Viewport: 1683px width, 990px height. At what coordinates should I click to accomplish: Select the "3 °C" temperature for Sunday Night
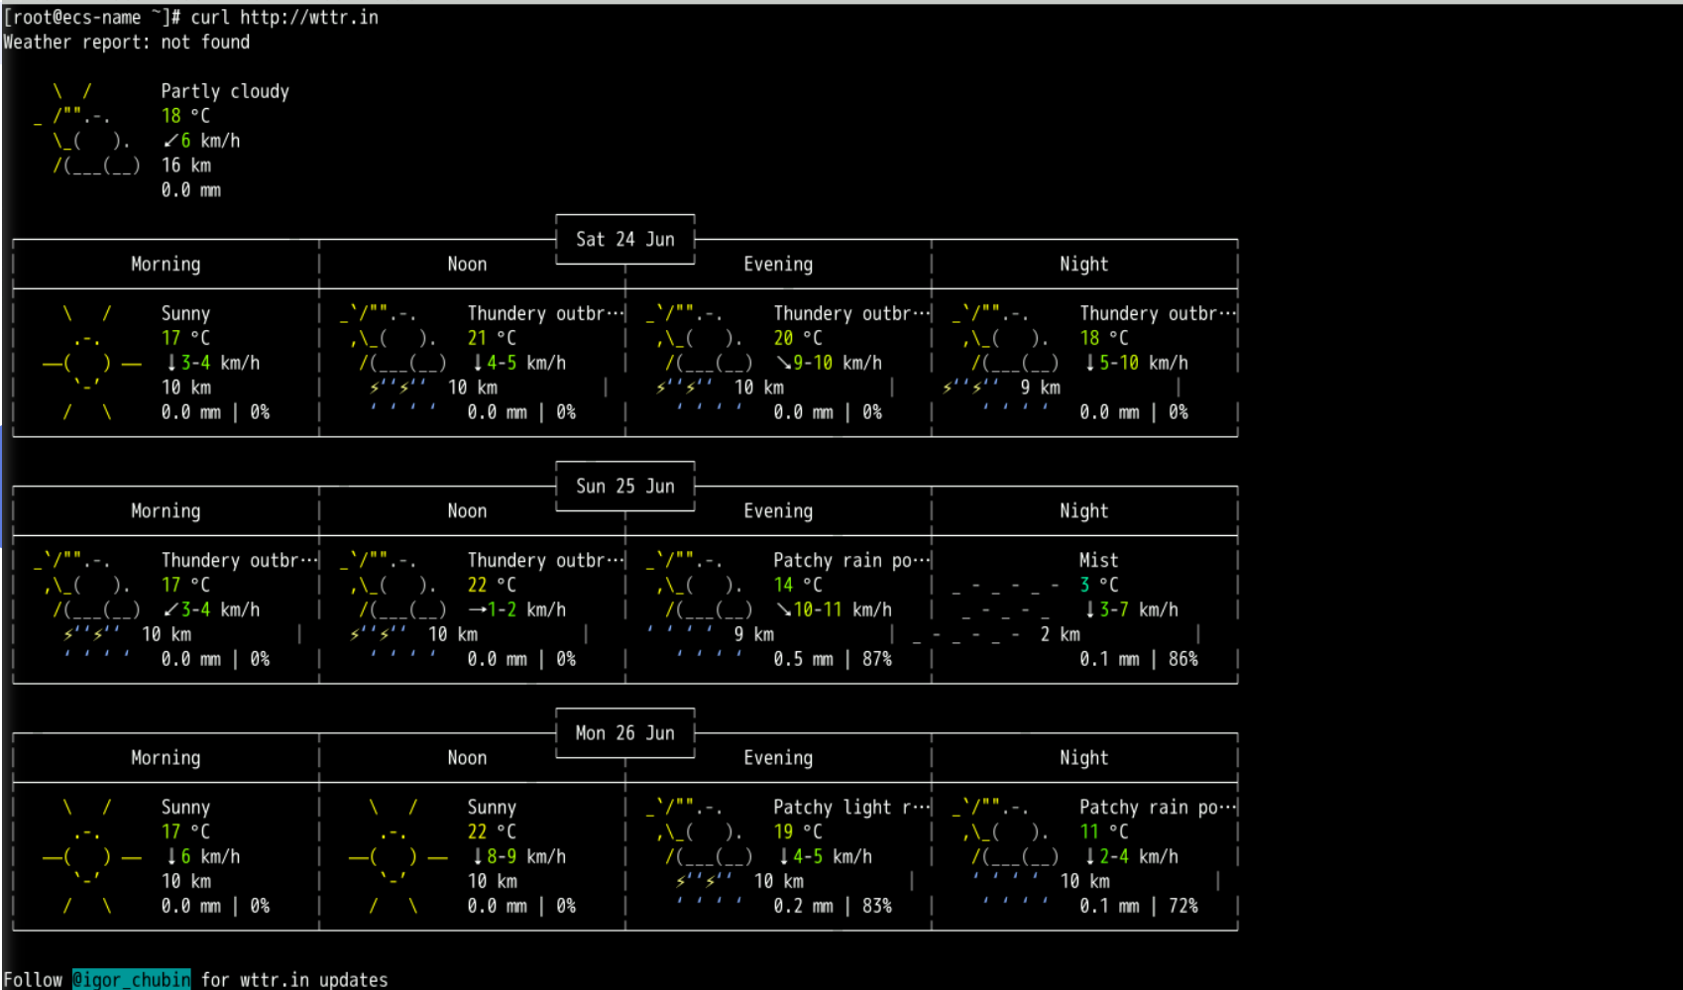1099,585
